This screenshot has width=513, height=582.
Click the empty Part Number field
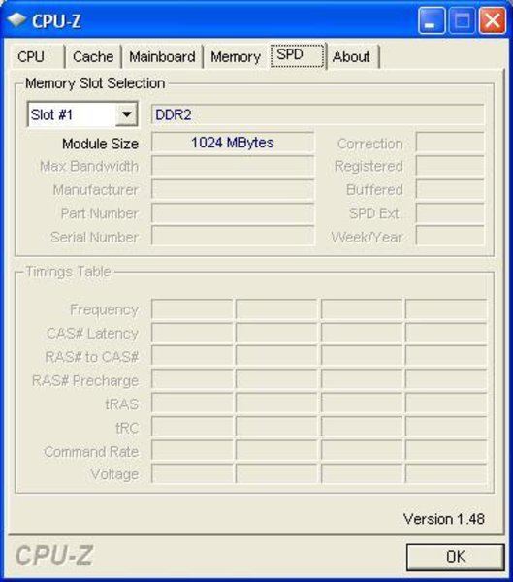[233, 213]
